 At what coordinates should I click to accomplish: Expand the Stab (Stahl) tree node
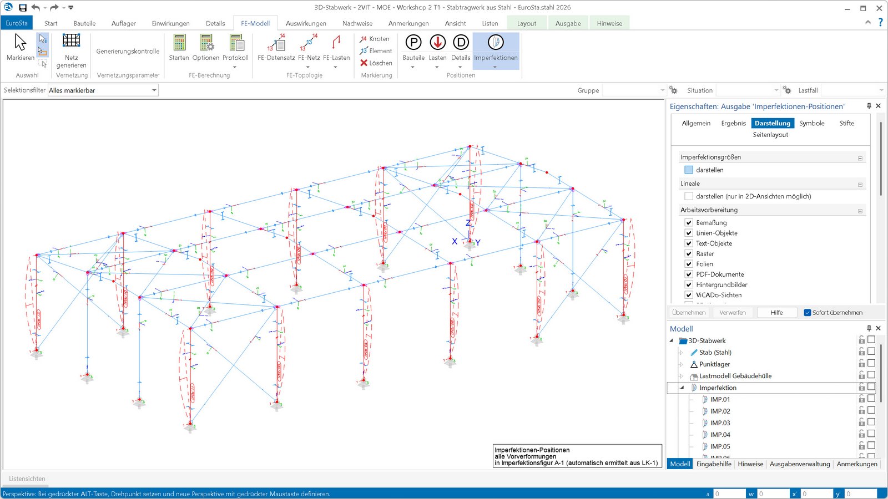point(682,353)
